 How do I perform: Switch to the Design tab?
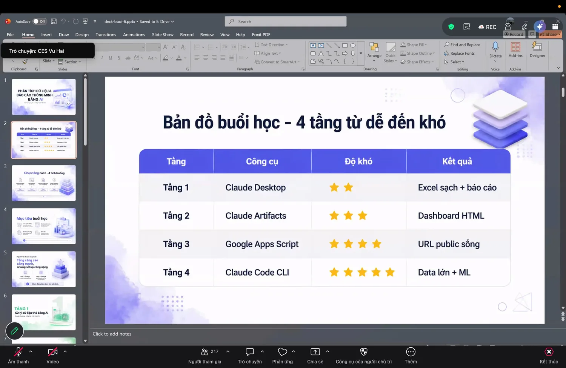82,35
